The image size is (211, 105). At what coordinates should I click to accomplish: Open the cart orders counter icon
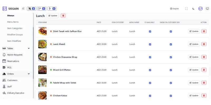pyautogui.click(x=31, y=9)
